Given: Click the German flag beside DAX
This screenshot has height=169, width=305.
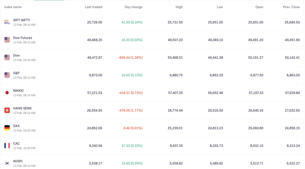Looking at the screenshot, I should tap(7, 128).
